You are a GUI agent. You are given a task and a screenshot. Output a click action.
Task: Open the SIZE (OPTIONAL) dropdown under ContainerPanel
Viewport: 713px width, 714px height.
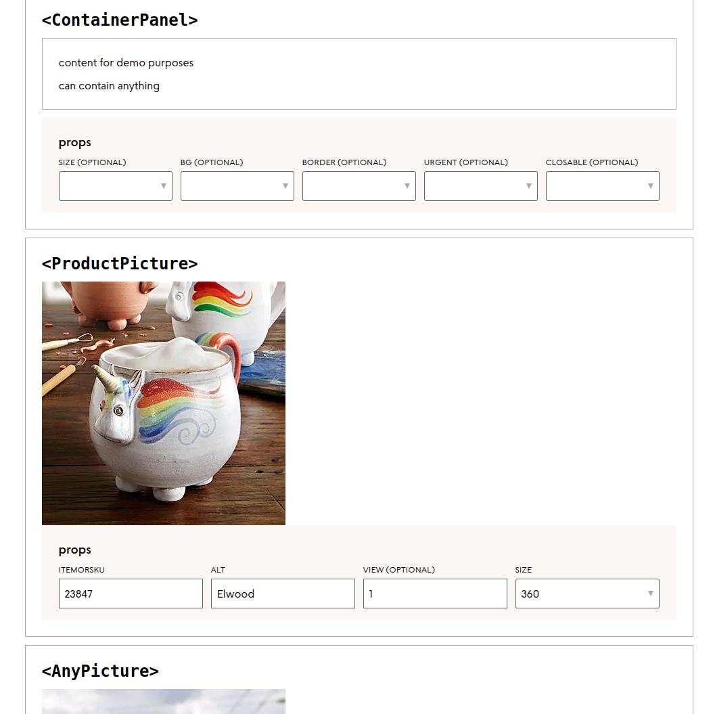coord(116,186)
